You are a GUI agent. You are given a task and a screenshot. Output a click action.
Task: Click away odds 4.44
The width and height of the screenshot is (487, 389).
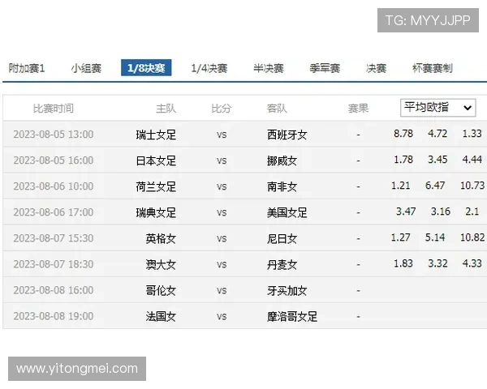(x=472, y=160)
